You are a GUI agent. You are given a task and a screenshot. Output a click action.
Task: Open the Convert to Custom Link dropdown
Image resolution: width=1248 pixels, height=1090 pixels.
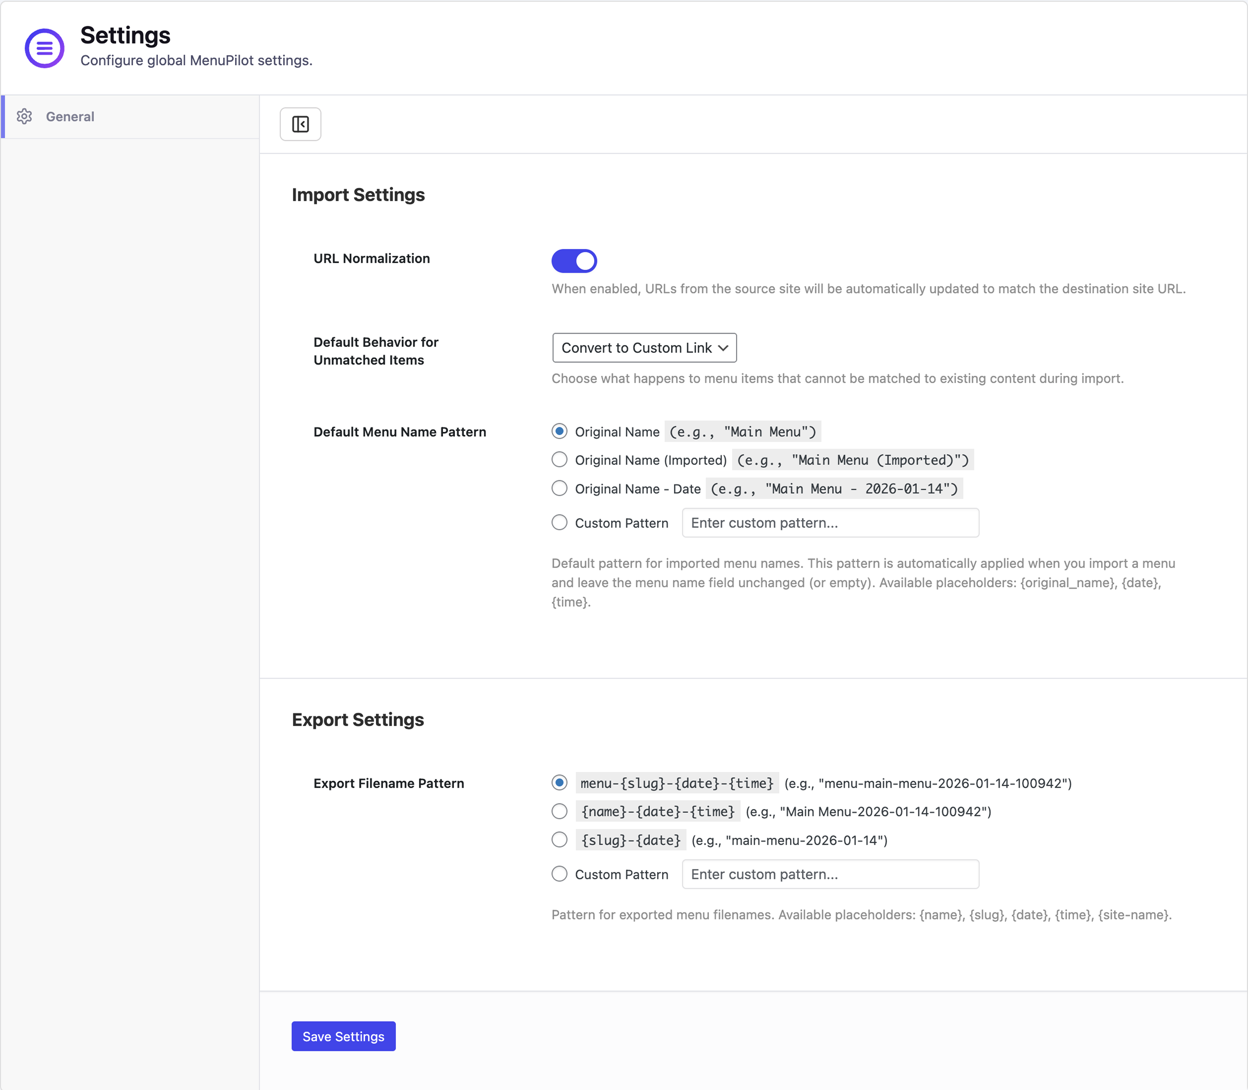(x=644, y=347)
